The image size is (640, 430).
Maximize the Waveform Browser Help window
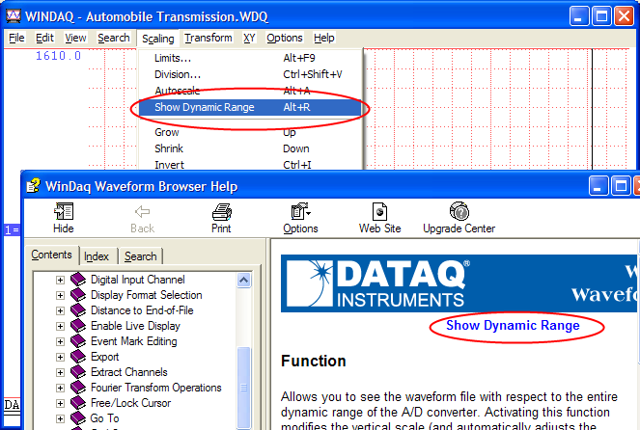[621, 186]
